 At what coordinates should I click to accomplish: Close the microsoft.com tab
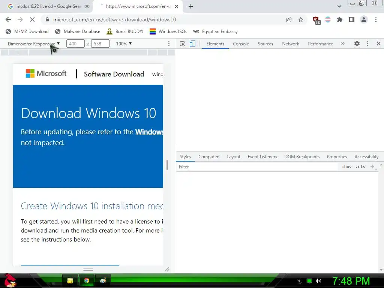(177, 6)
